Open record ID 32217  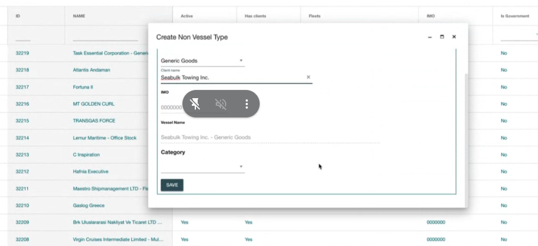pyautogui.click(x=22, y=87)
